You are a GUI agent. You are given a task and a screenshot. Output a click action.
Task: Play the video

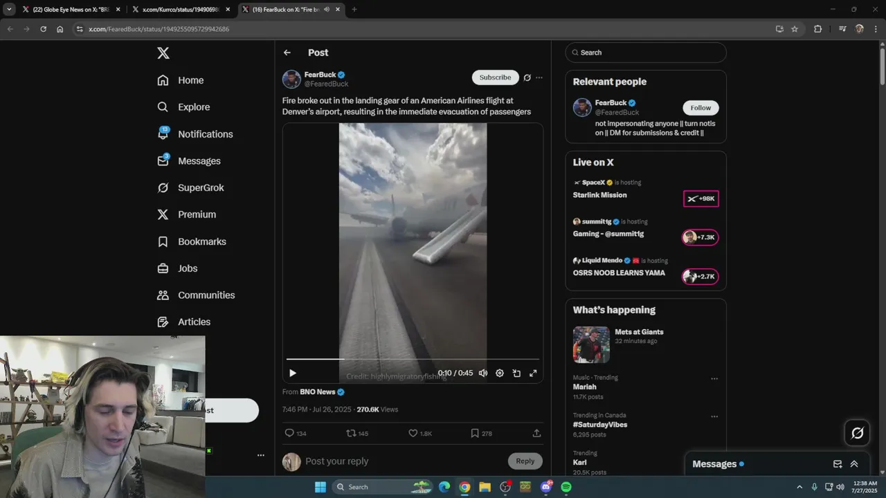click(293, 373)
